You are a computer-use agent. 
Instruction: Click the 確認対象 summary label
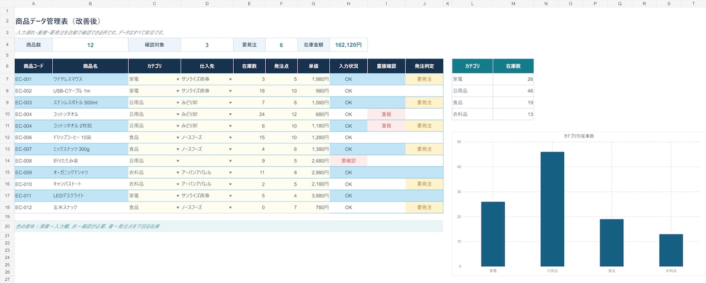point(155,44)
